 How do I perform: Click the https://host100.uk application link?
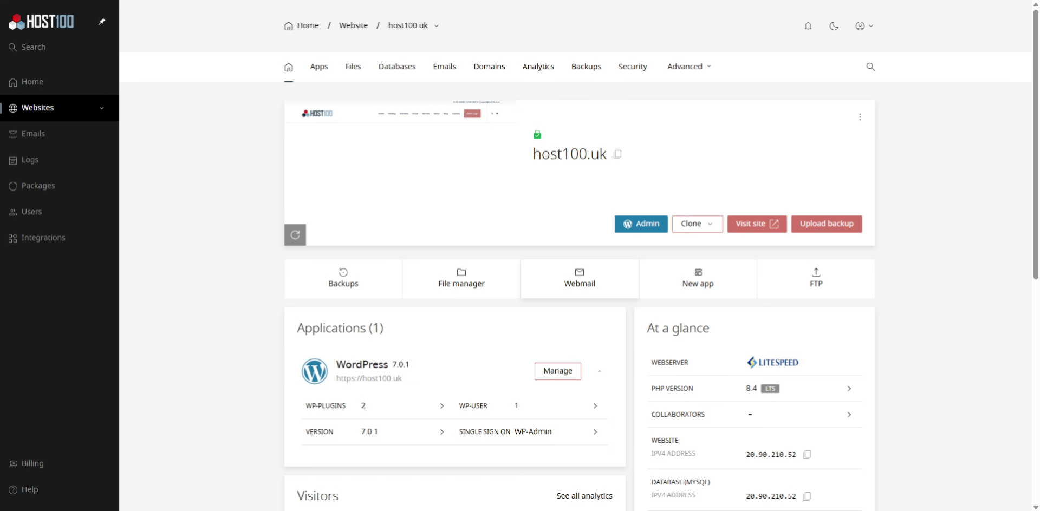pos(369,378)
